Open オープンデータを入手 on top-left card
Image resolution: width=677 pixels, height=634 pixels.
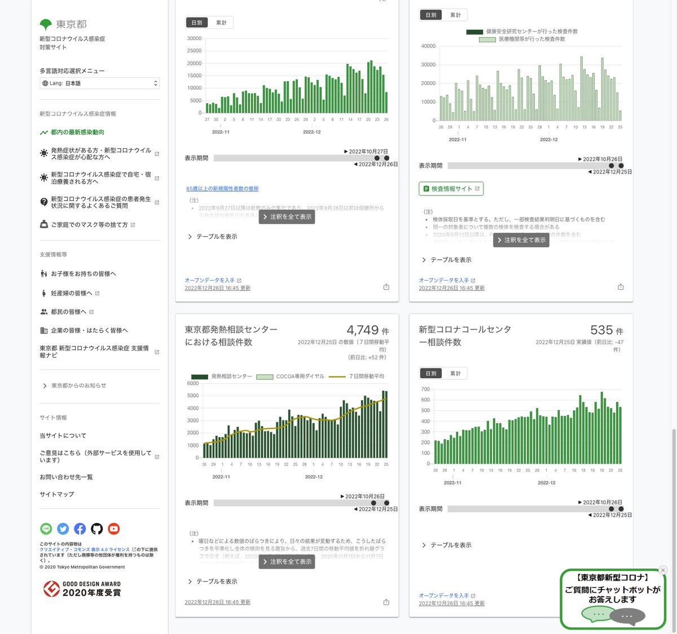coord(213,280)
